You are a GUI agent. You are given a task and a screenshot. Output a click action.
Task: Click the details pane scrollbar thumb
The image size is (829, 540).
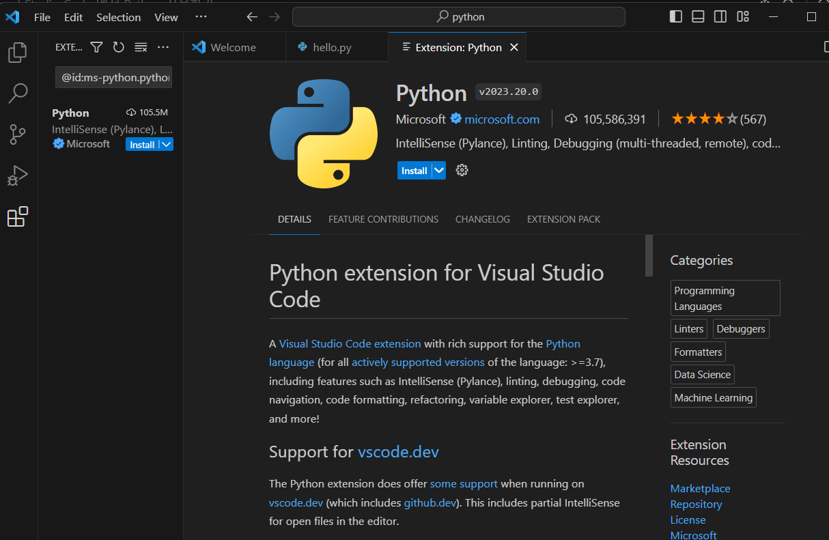point(649,255)
